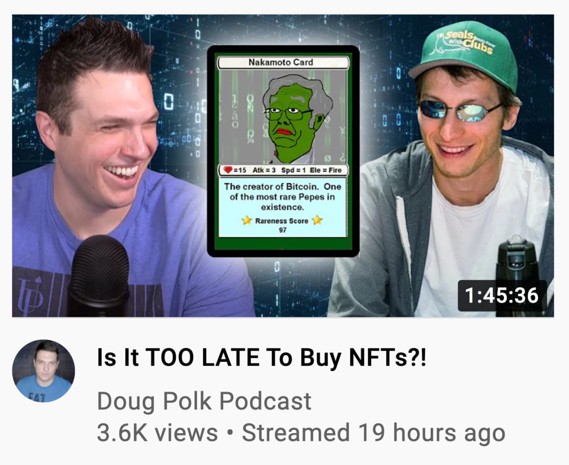Viewport: 569px width, 465px height.
Task: Click the right Rareness Score star
Action: (317, 220)
